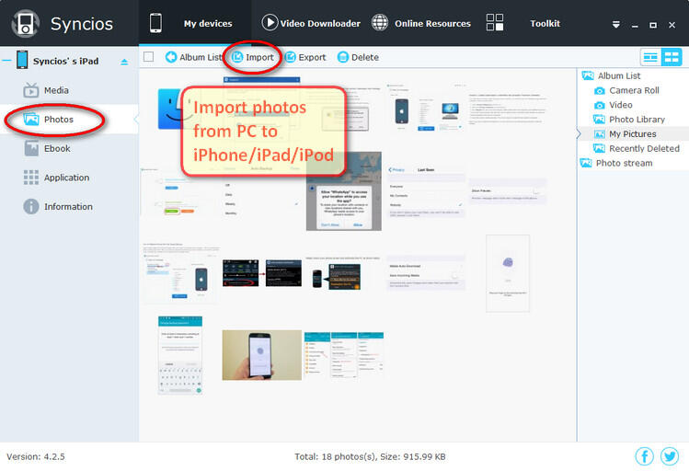Open the My devices tab
Image resolution: width=689 pixels, height=471 pixels.
pos(195,23)
